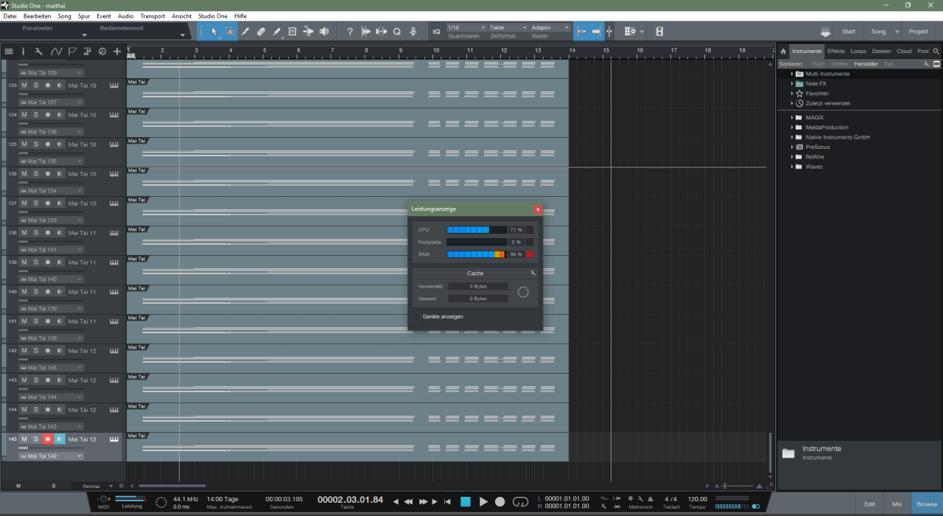Select the arrow tool in toolbar

[x=214, y=32]
